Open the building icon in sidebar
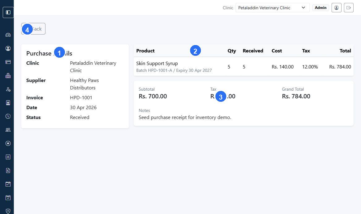Screen dimensions: 361x214 [x=8, y=76]
